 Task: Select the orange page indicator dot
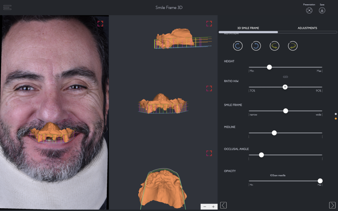tap(336, 118)
